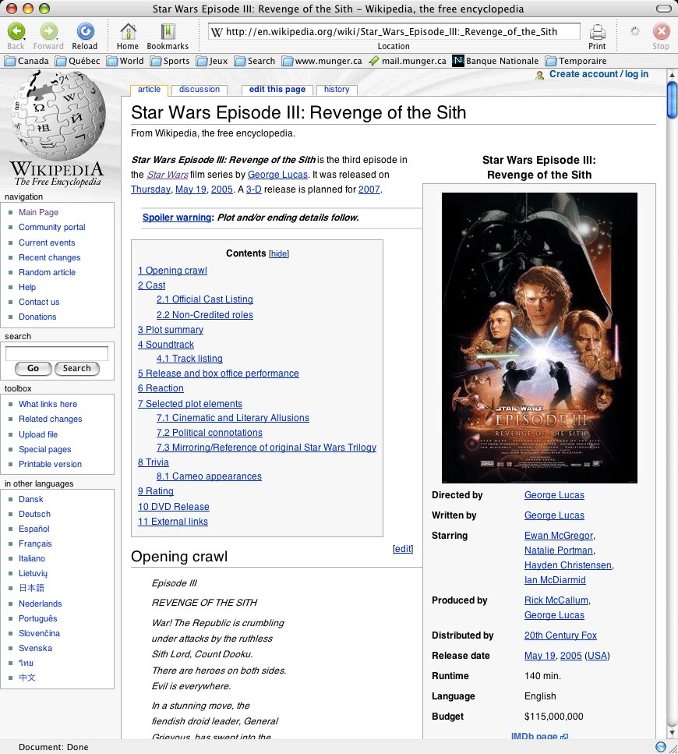Click the edit link for Opening crawl
This screenshot has width=678, height=754.
[x=403, y=549]
